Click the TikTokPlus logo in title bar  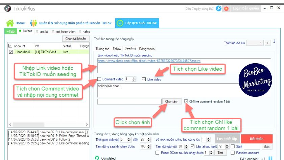pyautogui.click(x=7, y=8)
